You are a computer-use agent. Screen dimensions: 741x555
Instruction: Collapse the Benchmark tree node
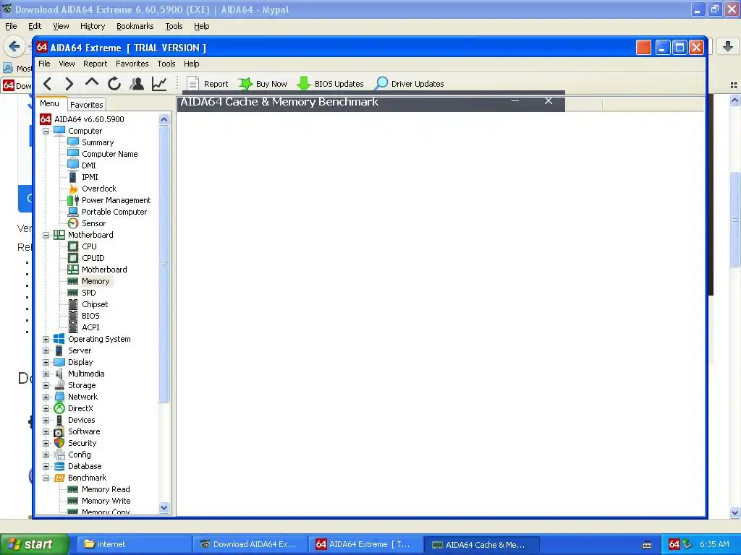[x=46, y=478]
